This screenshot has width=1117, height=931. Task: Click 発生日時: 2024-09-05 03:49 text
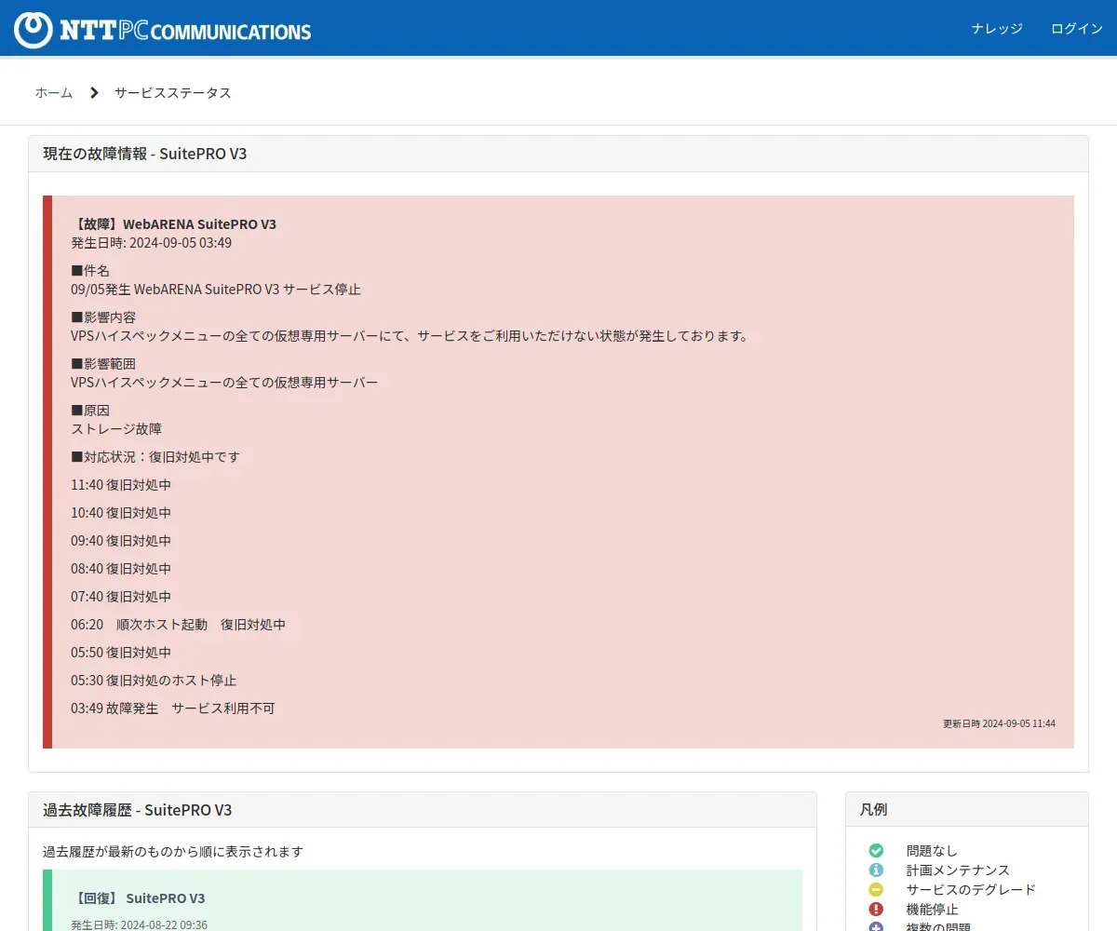(x=152, y=243)
